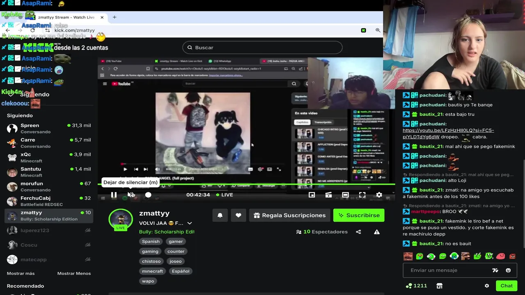Open Santutu channel in sidebar
This screenshot has height=295, width=525.
coord(49,172)
